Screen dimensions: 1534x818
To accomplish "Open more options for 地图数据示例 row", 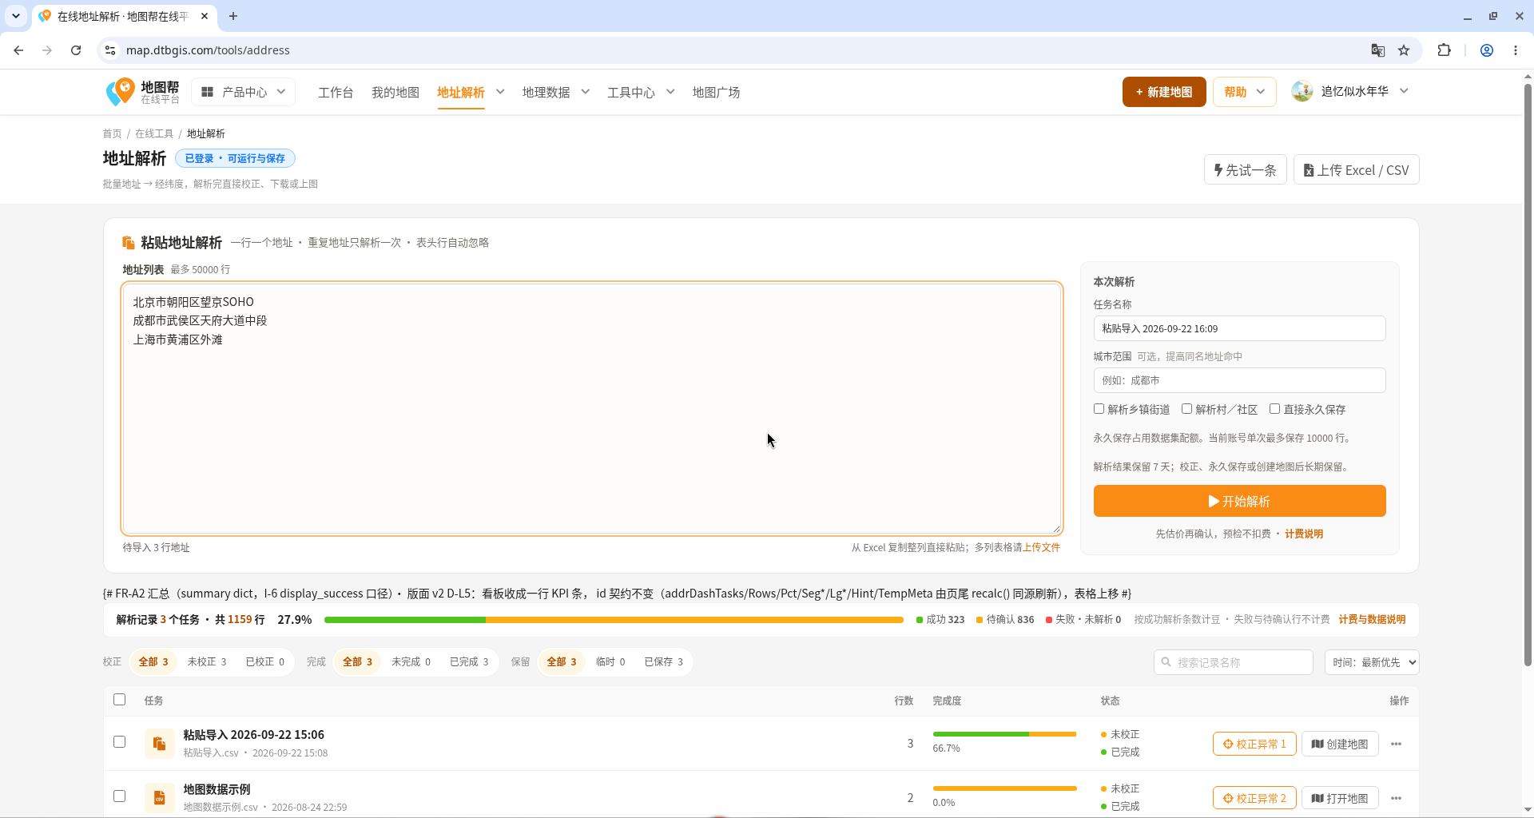I will (1396, 798).
